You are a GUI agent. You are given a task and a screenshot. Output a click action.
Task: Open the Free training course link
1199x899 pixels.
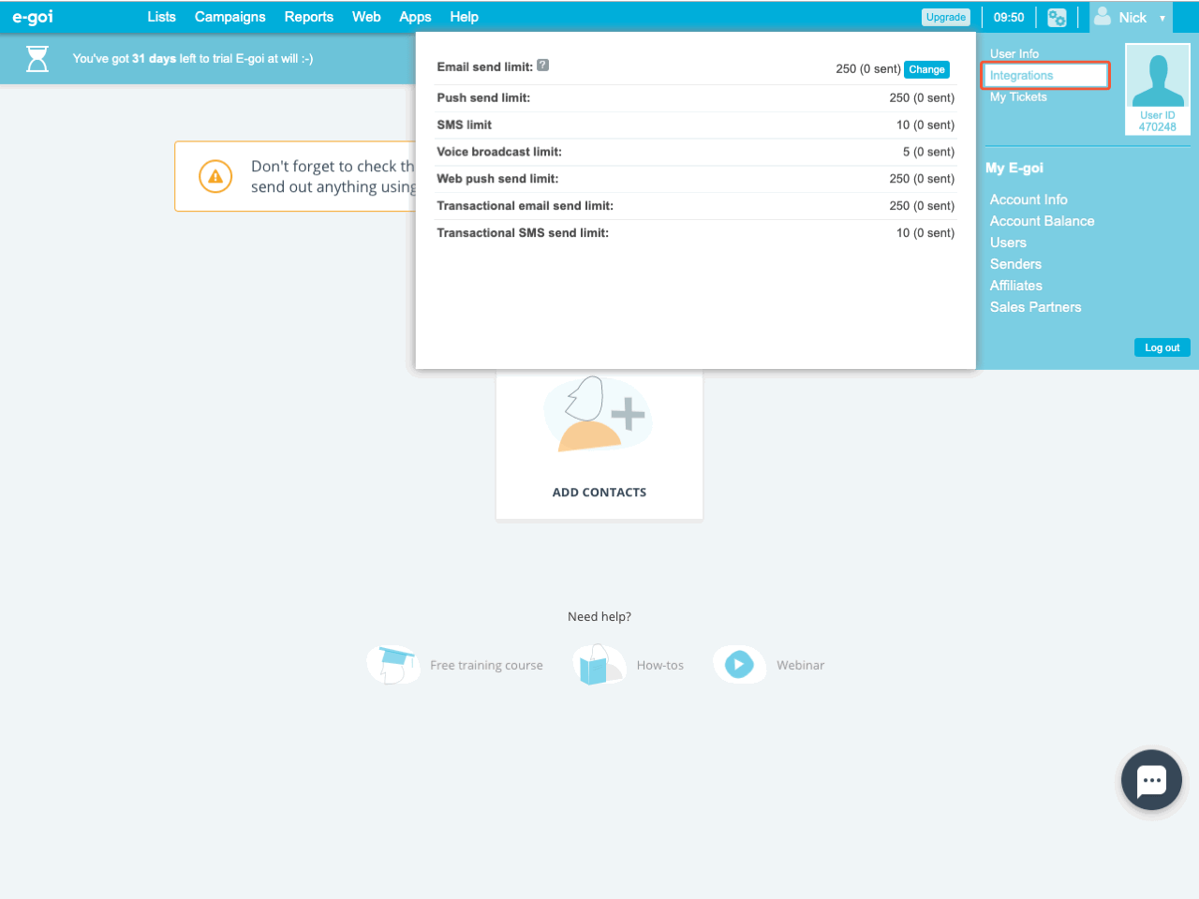point(485,665)
